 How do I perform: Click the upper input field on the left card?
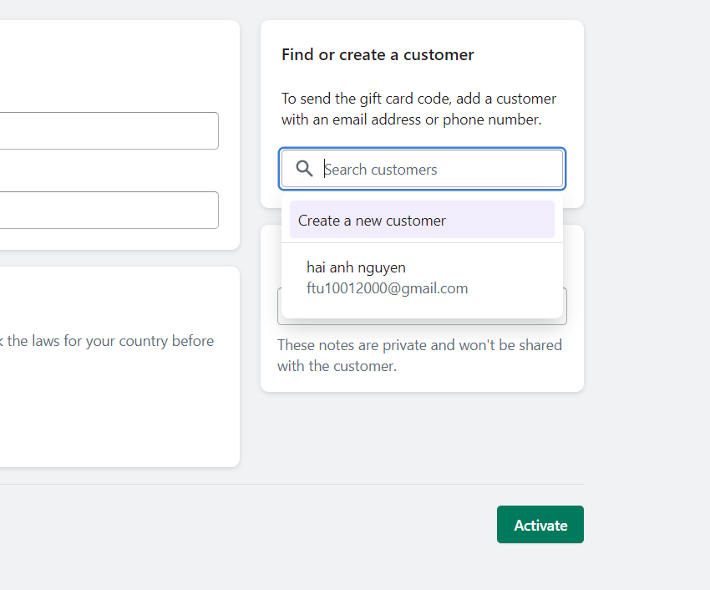(x=109, y=130)
